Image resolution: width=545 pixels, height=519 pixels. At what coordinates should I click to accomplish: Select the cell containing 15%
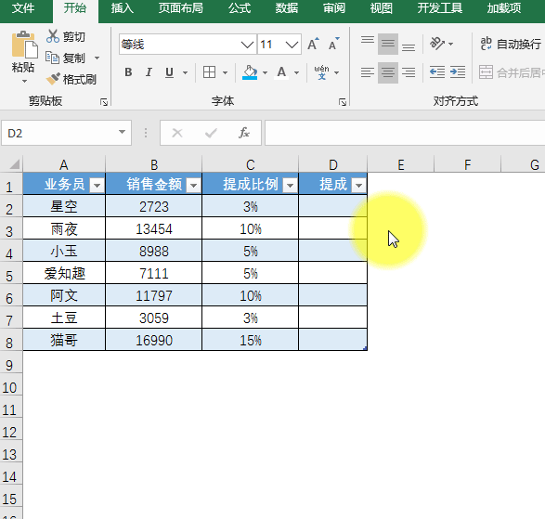pos(251,340)
